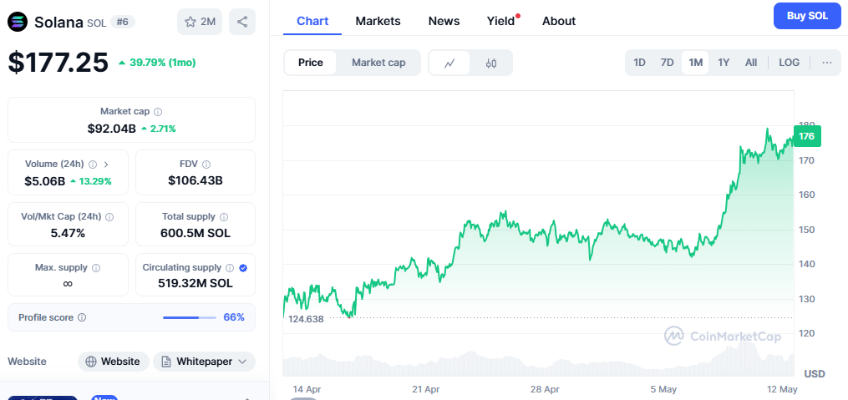Click the 39.79% (1mo) change text
Viewport: 848px width, 400px height.
click(161, 63)
